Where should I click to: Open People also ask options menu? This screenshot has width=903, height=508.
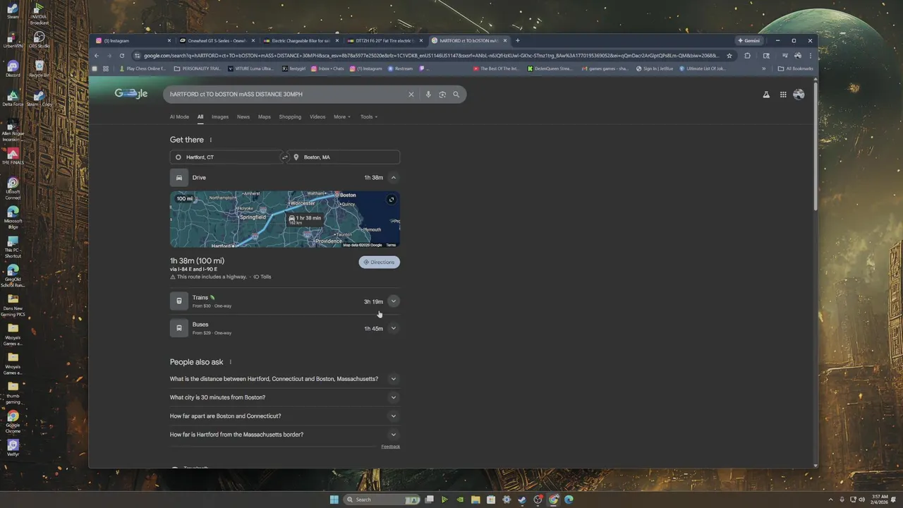pos(230,362)
